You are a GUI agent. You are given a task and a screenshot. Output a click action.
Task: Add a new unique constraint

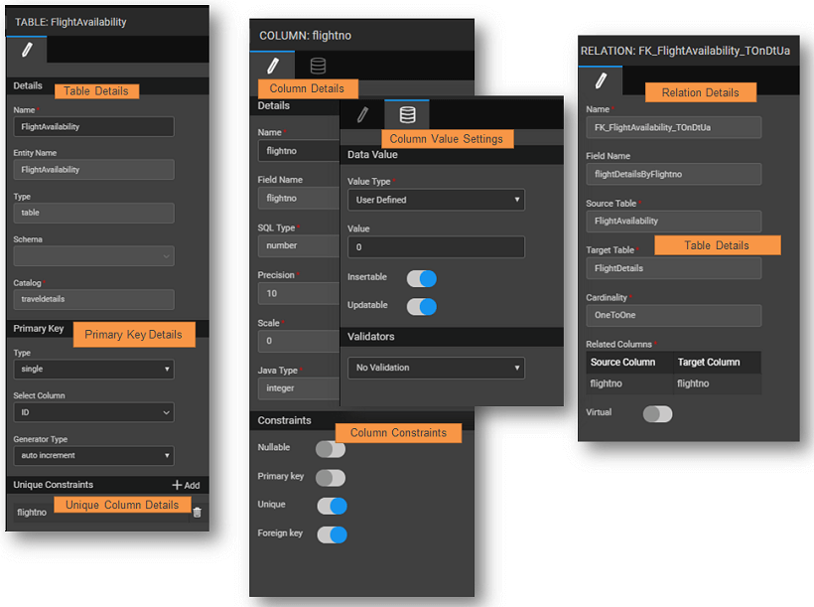(x=186, y=485)
